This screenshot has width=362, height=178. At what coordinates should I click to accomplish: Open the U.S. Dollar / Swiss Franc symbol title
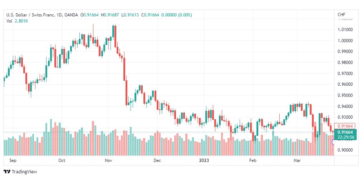[x=30, y=15]
